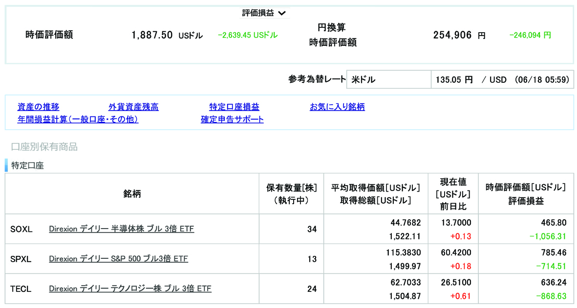Image resolution: width=577 pixels, height=308 pixels.
Task: Click the 銘柄 column header
Action: pyautogui.click(x=132, y=194)
